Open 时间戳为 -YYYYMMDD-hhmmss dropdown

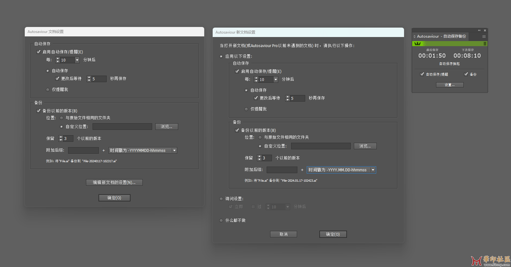143,150
